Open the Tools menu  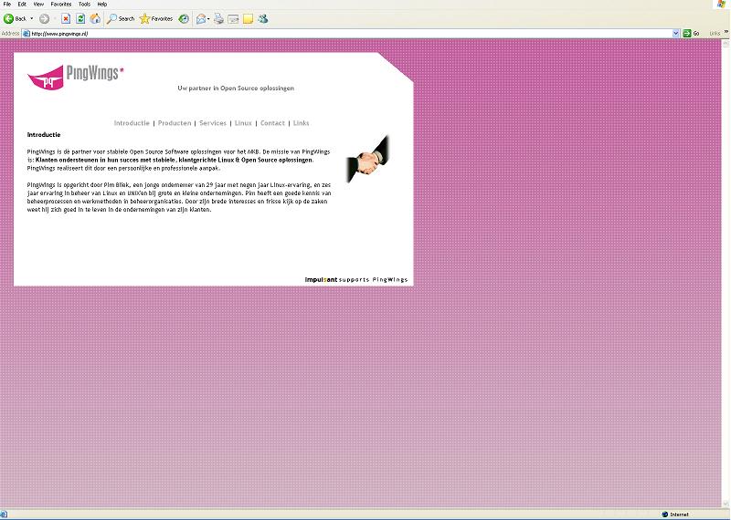[84, 5]
